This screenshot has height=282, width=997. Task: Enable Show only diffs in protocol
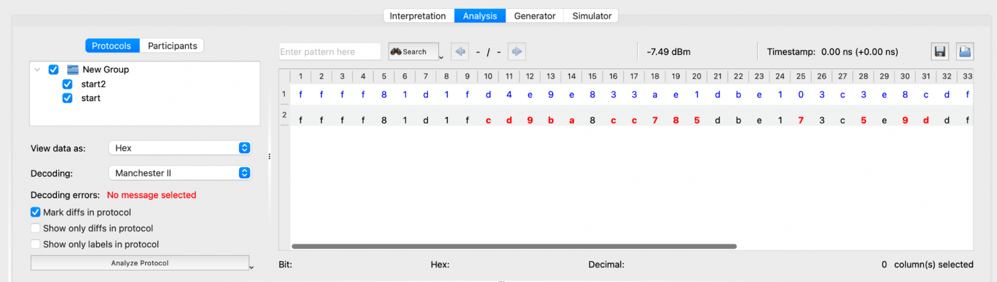pos(36,228)
